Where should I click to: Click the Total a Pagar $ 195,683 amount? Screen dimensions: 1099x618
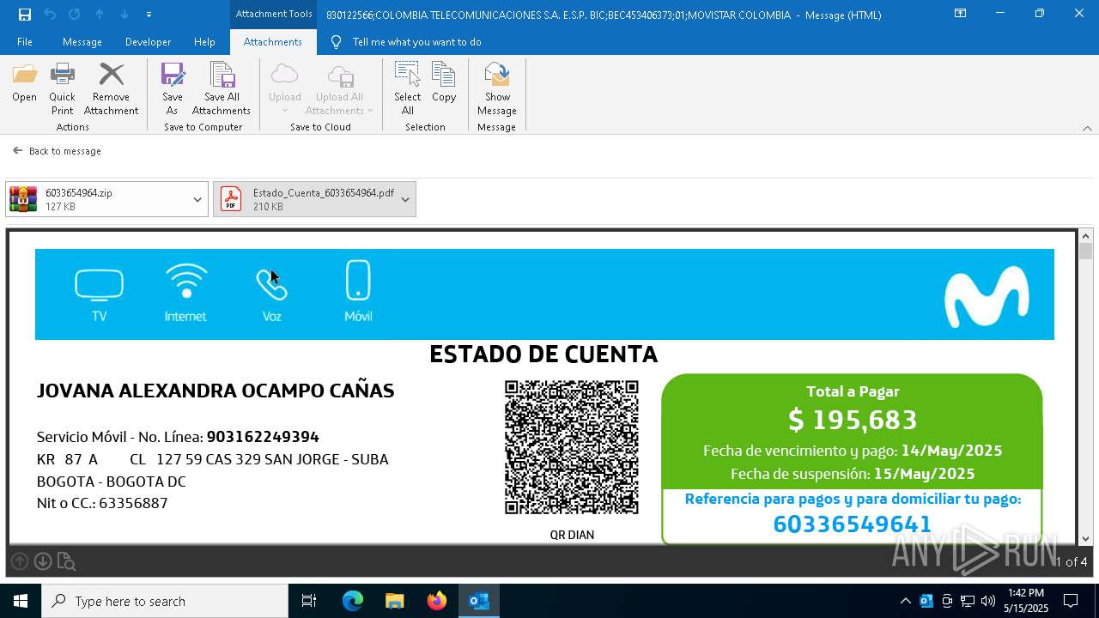tap(853, 420)
